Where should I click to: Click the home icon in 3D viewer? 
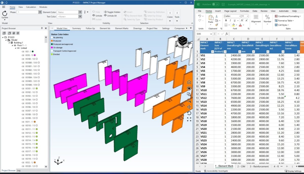click(189, 82)
